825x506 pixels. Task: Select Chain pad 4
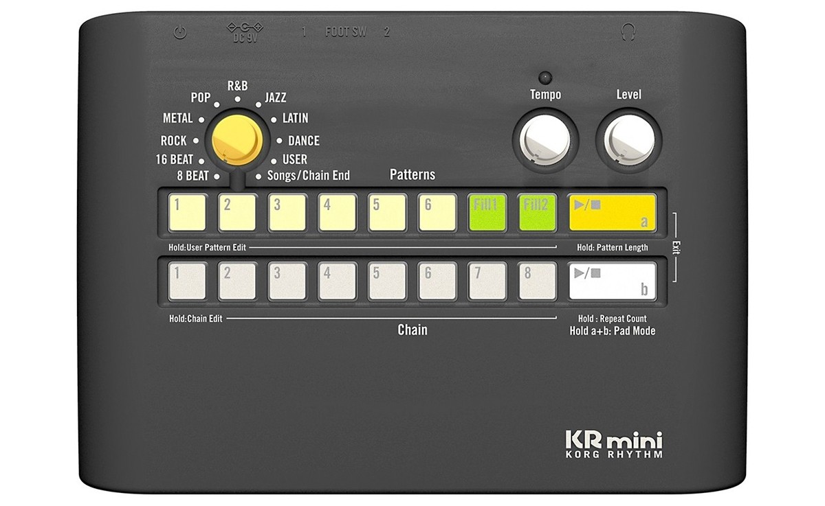pos(338,281)
